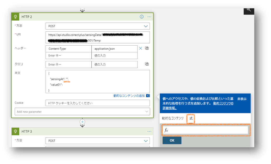The image size is (271, 164).
Task: Click the HTTP 2 title text
Action: click(27, 17)
